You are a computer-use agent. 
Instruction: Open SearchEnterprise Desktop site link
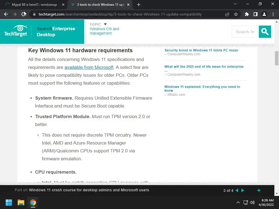(56, 32)
